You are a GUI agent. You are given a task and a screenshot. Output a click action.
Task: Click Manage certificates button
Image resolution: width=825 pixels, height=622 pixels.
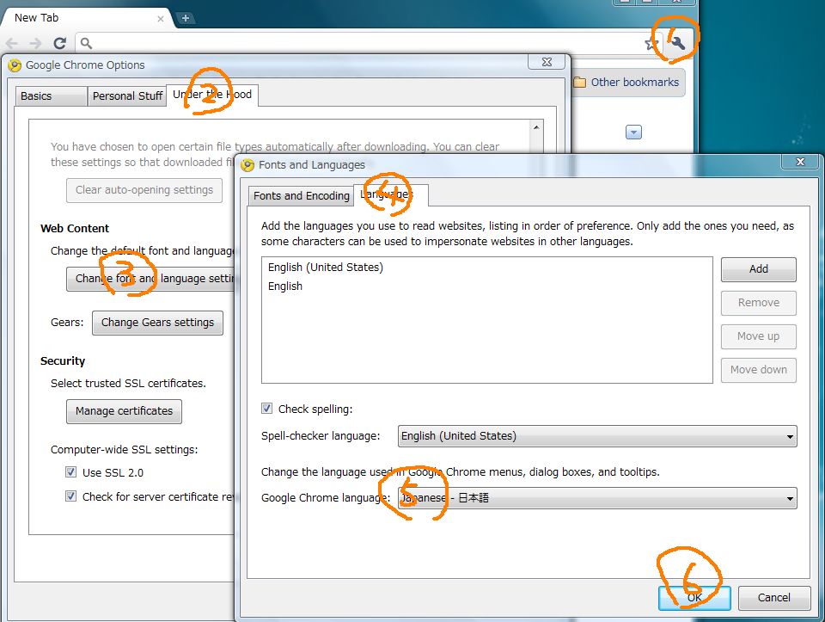pyautogui.click(x=124, y=411)
